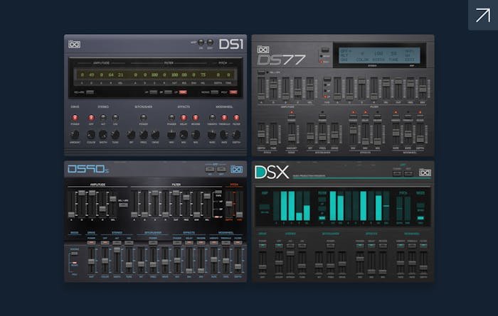Screen dimensions: 498x316
Task: Click the amplitude Vel slider on DS77
Action: point(311,88)
